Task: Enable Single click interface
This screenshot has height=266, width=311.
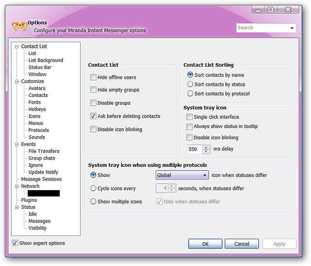Action: click(x=190, y=117)
